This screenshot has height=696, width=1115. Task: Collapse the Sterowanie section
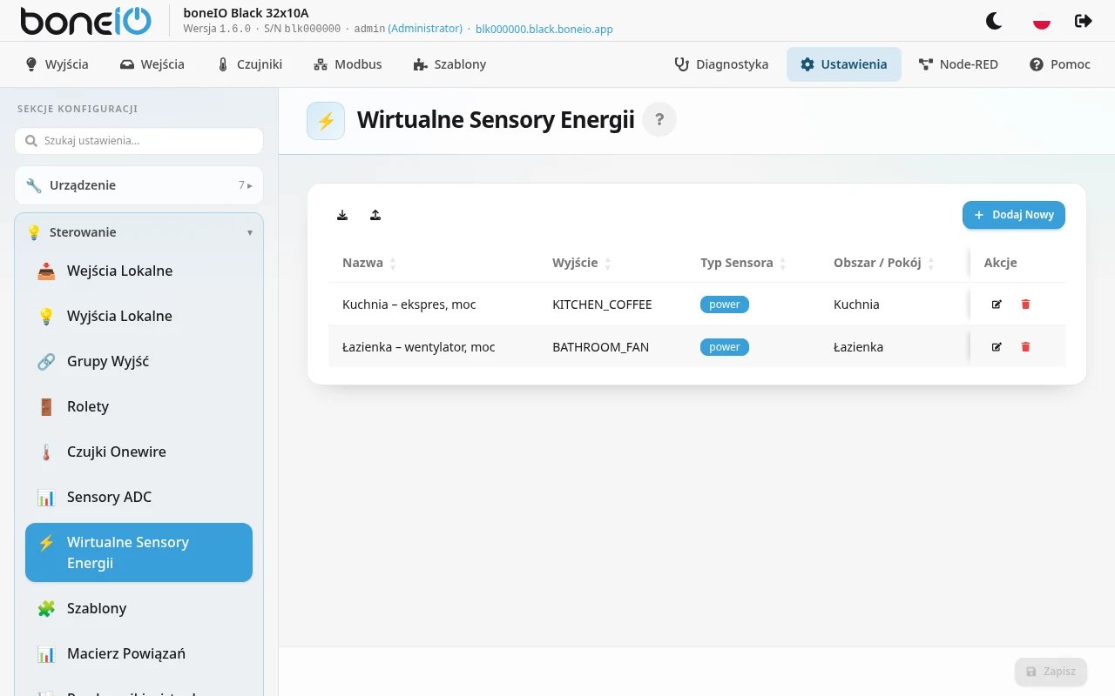tap(139, 232)
